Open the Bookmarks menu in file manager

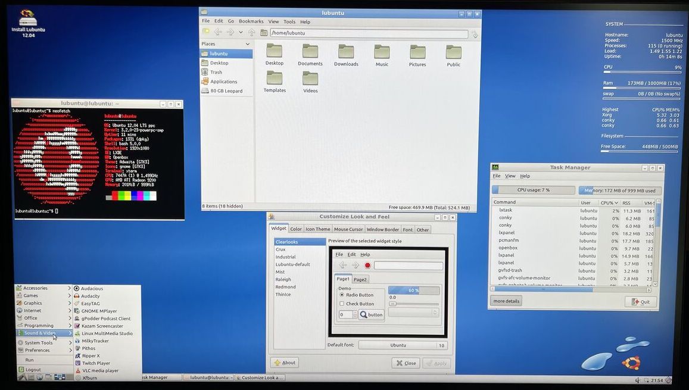coord(250,21)
